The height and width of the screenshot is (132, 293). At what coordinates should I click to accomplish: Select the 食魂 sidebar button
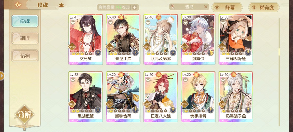(25, 21)
